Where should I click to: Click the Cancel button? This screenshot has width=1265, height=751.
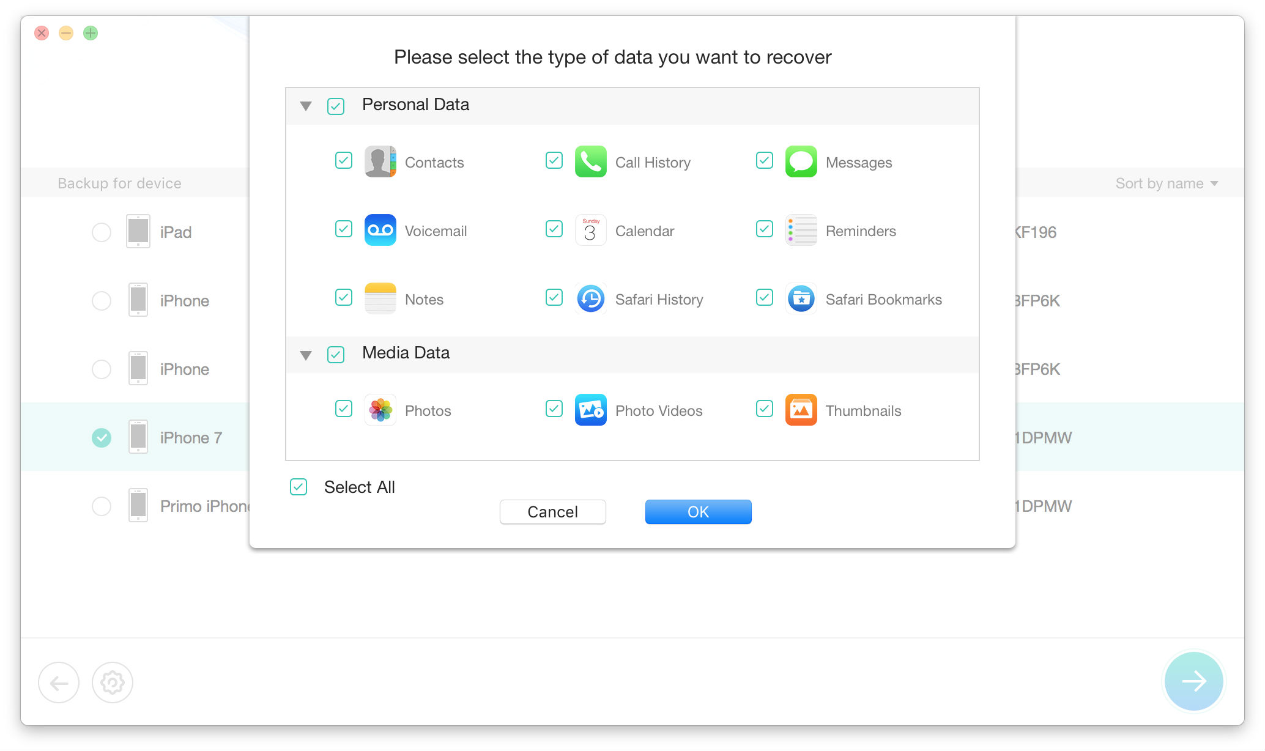[552, 512]
